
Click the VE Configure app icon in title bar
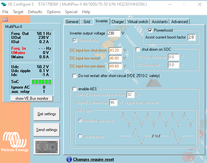[4, 4]
